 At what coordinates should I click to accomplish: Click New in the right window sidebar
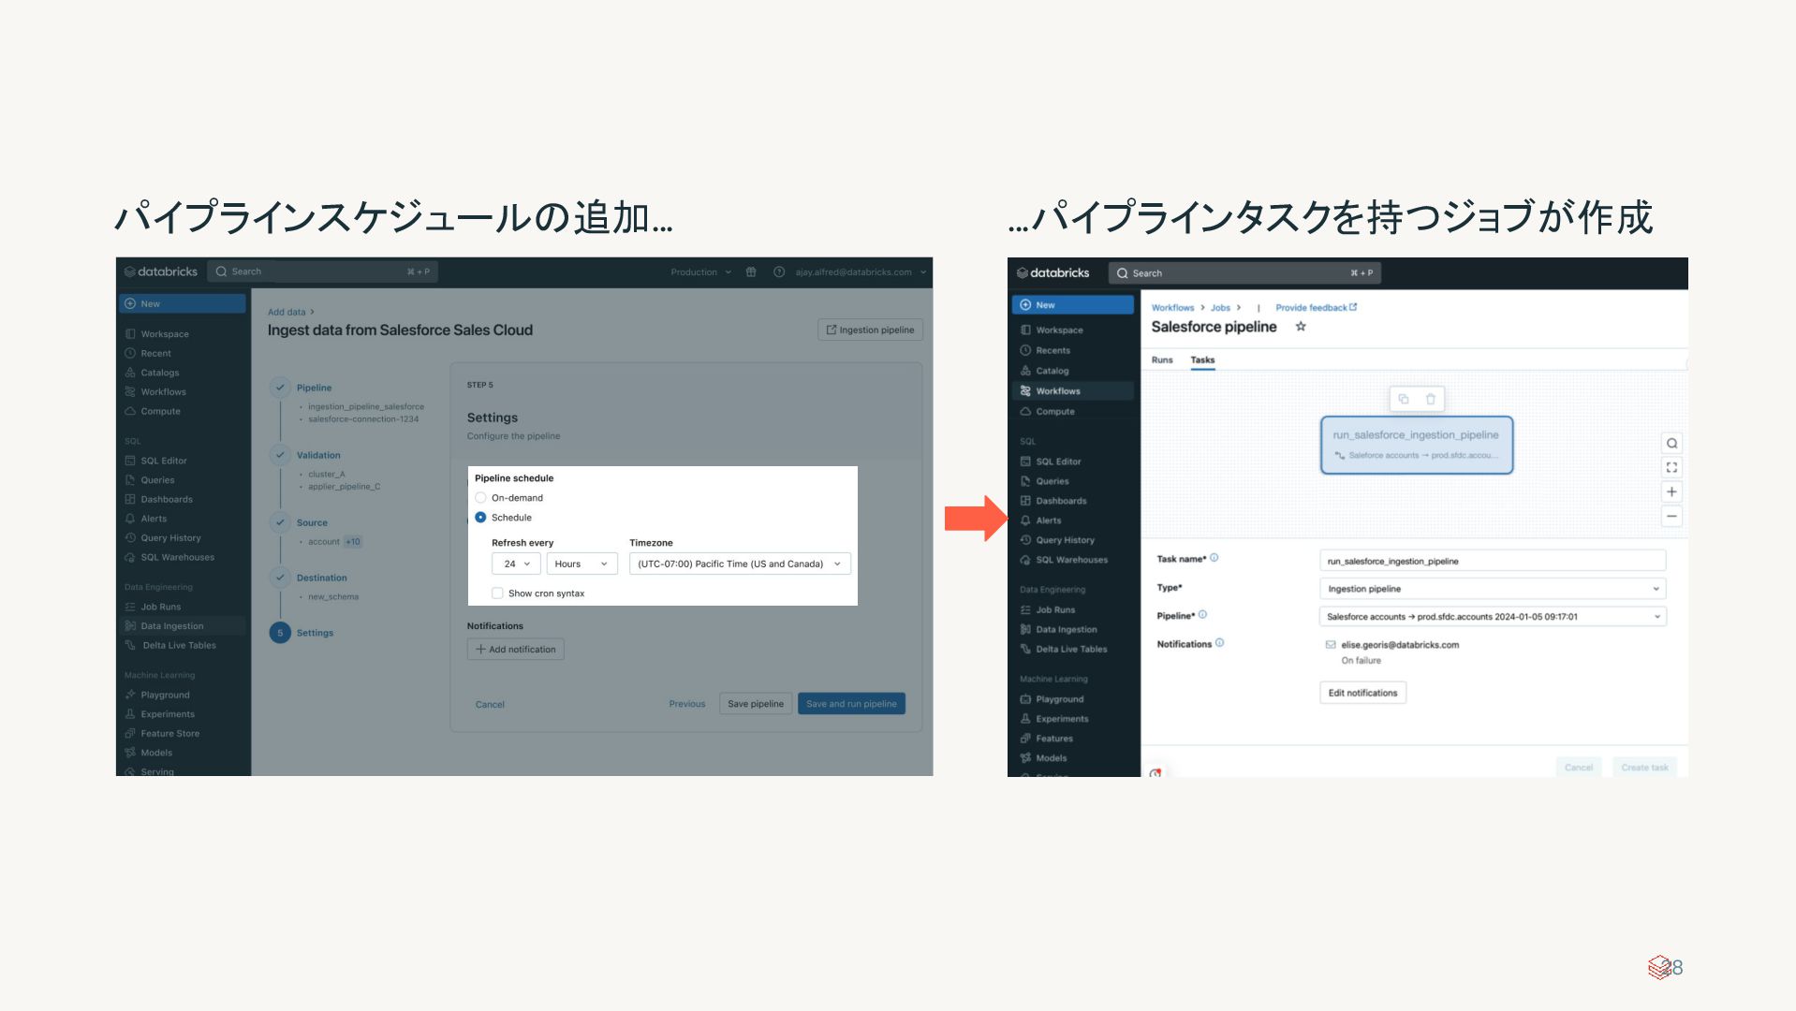point(1073,305)
